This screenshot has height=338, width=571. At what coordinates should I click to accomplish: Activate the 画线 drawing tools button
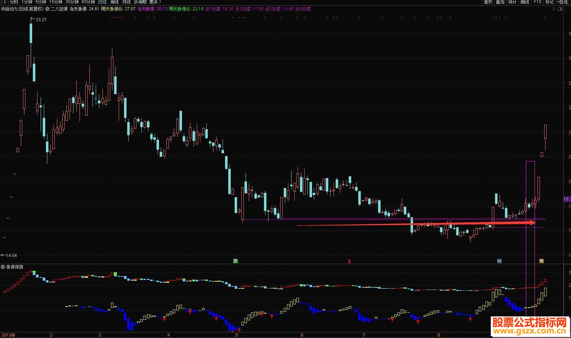pyautogui.click(x=525, y=2)
